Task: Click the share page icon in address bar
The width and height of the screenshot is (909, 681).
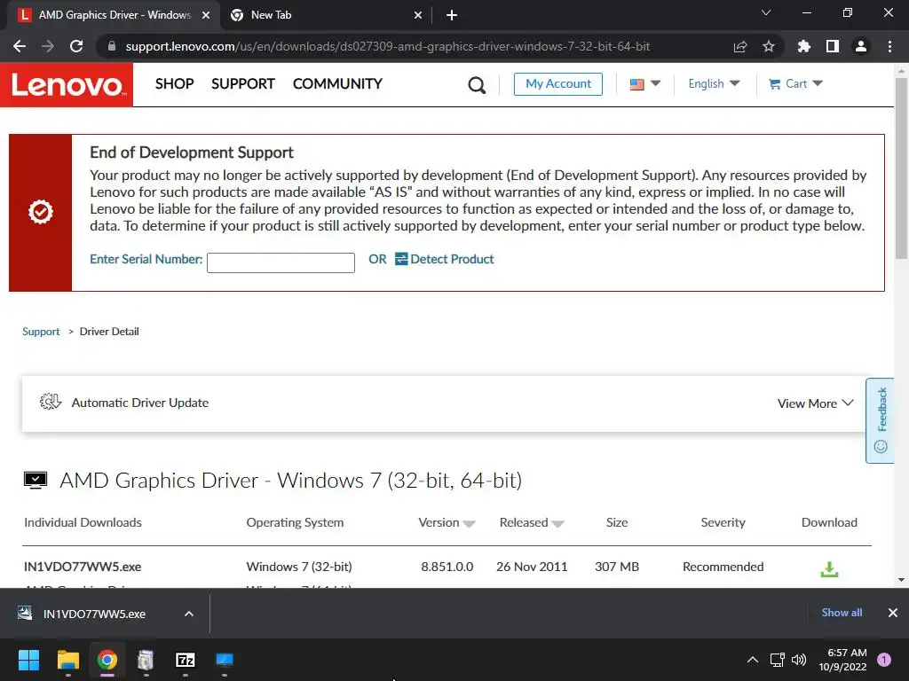Action: (739, 46)
